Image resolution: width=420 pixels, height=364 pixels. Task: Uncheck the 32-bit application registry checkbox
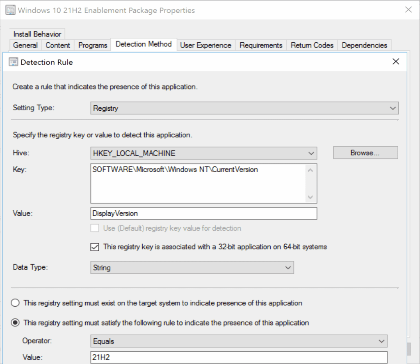coord(94,247)
